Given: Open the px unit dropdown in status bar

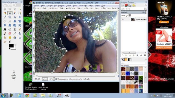Looking at the screenshot, I should [x=45, y=79].
